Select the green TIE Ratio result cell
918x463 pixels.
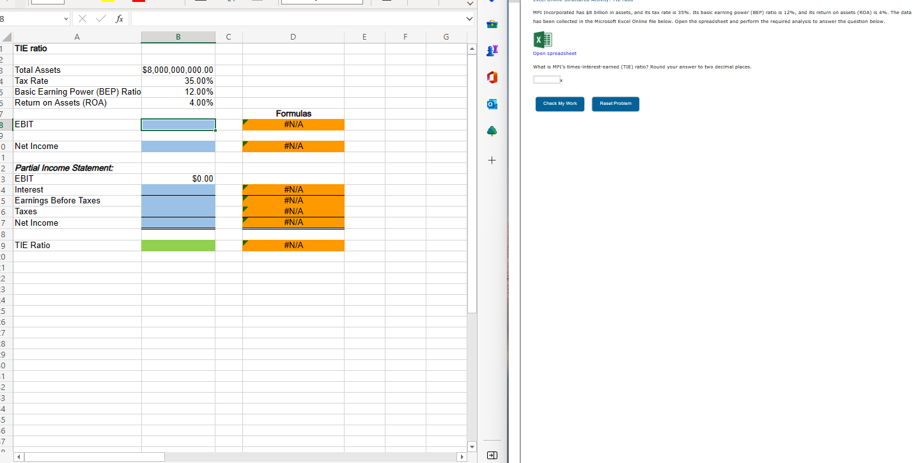tap(178, 246)
